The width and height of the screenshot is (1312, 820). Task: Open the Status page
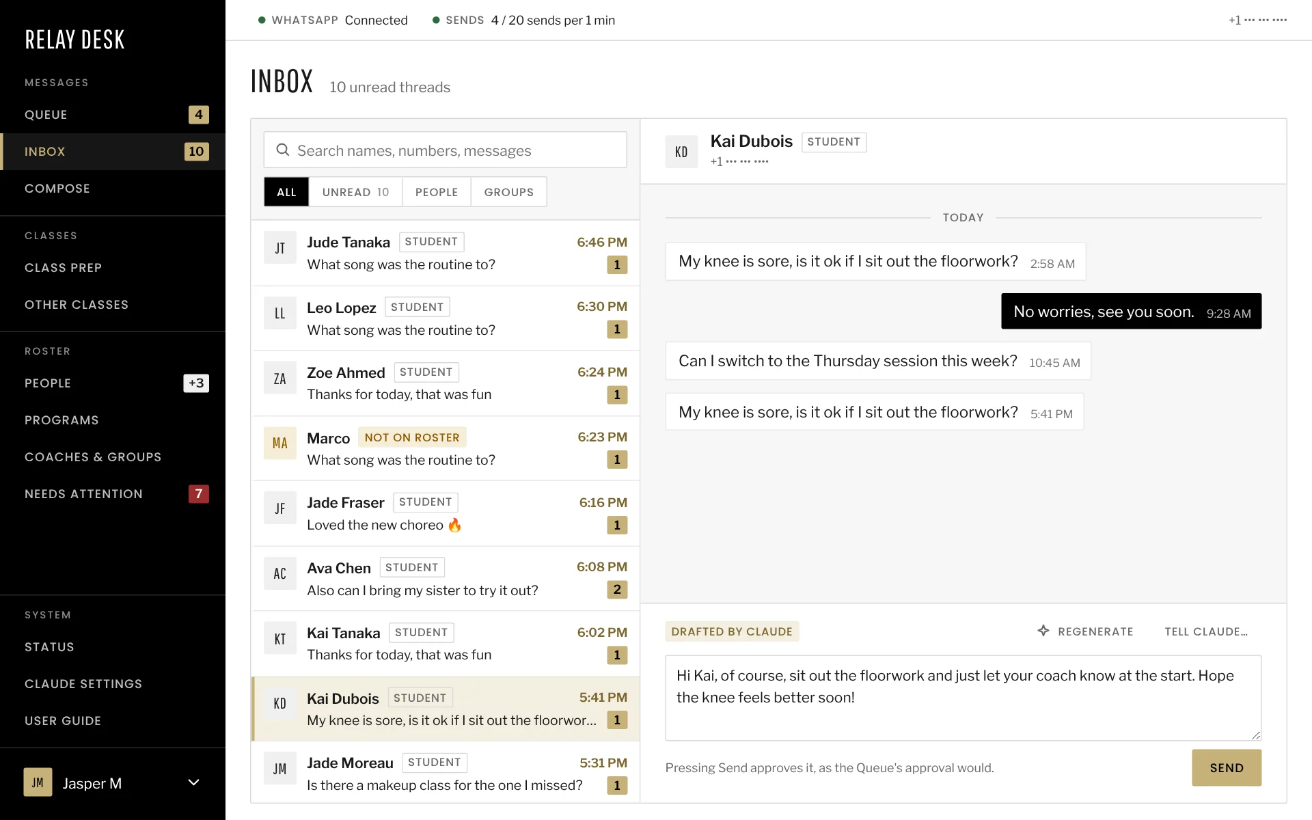tap(113, 647)
